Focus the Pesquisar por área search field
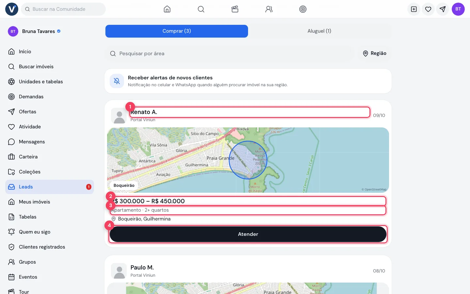Image resolution: width=470 pixels, height=294 pixels. (x=230, y=53)
